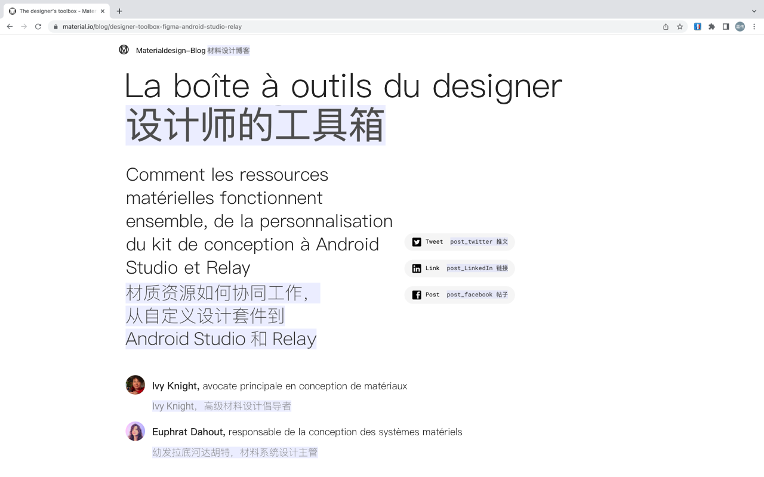
Task: Toggle the browser side panel
Action: (726, 27)
